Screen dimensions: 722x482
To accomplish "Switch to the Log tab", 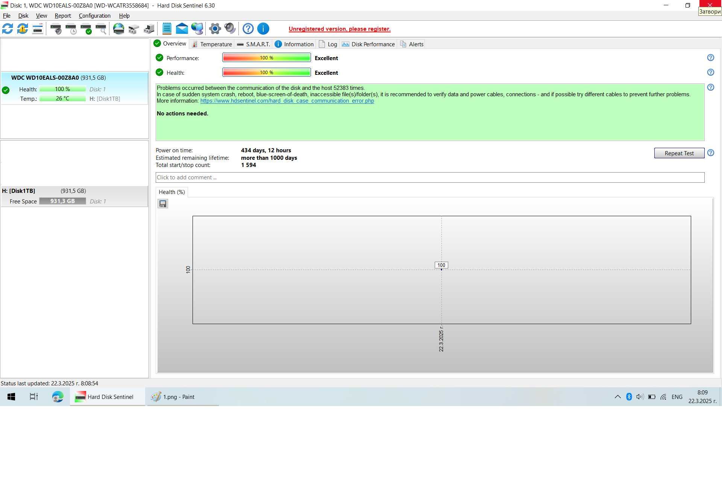I will (x=328, y=44).
